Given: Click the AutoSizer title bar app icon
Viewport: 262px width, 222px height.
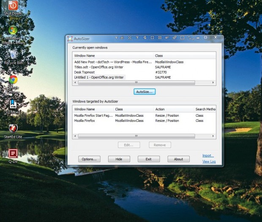Looking at the screenshot, I should pyautogui.click(x=70, y=38).
